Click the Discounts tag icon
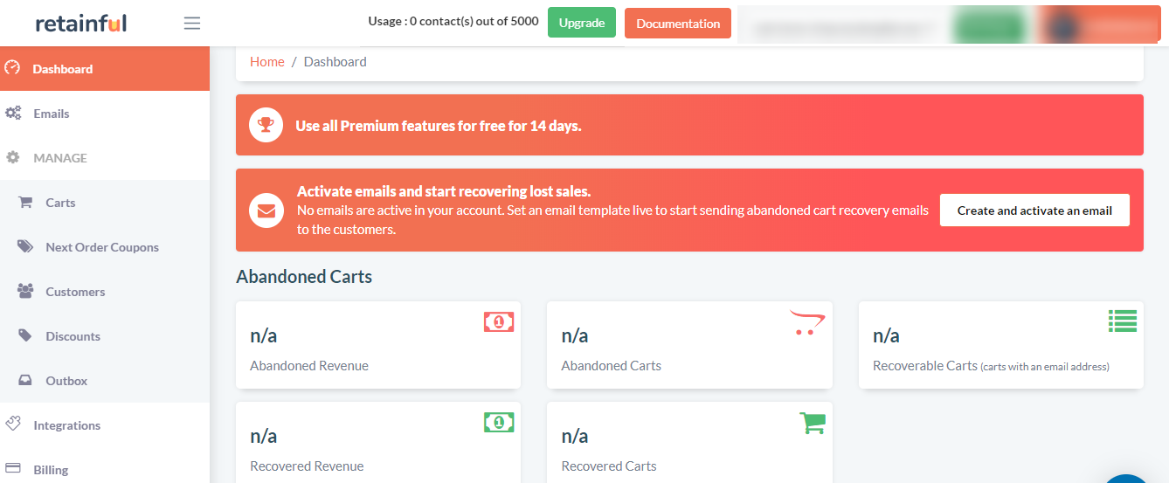The height and width of the screenshot is (483, 1169). (25, 335)
